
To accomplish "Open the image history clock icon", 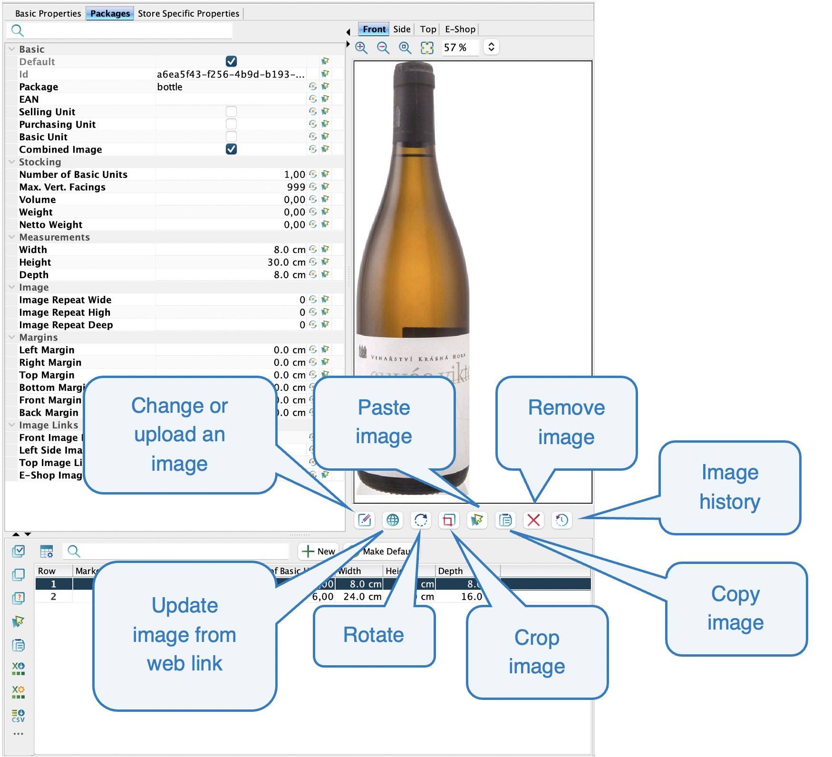I will [x=561, y=520].
